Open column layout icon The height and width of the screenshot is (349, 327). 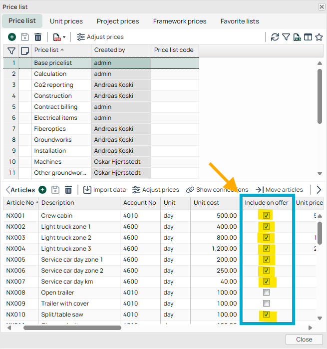pos(308,37)
